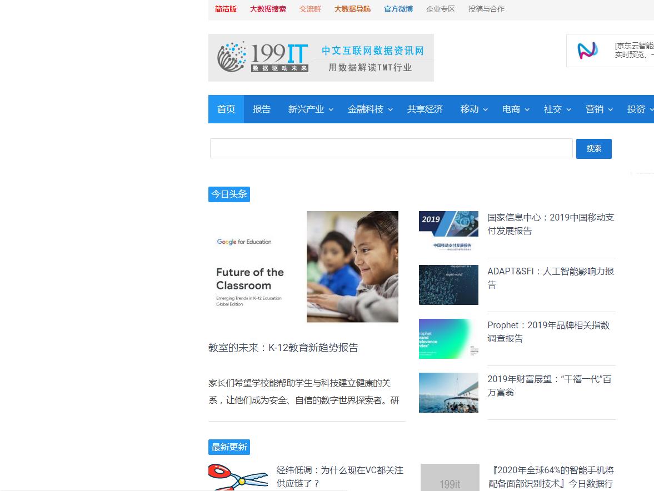
Task: Open the 营销 menu label
Action: click(x=595, y=109)
